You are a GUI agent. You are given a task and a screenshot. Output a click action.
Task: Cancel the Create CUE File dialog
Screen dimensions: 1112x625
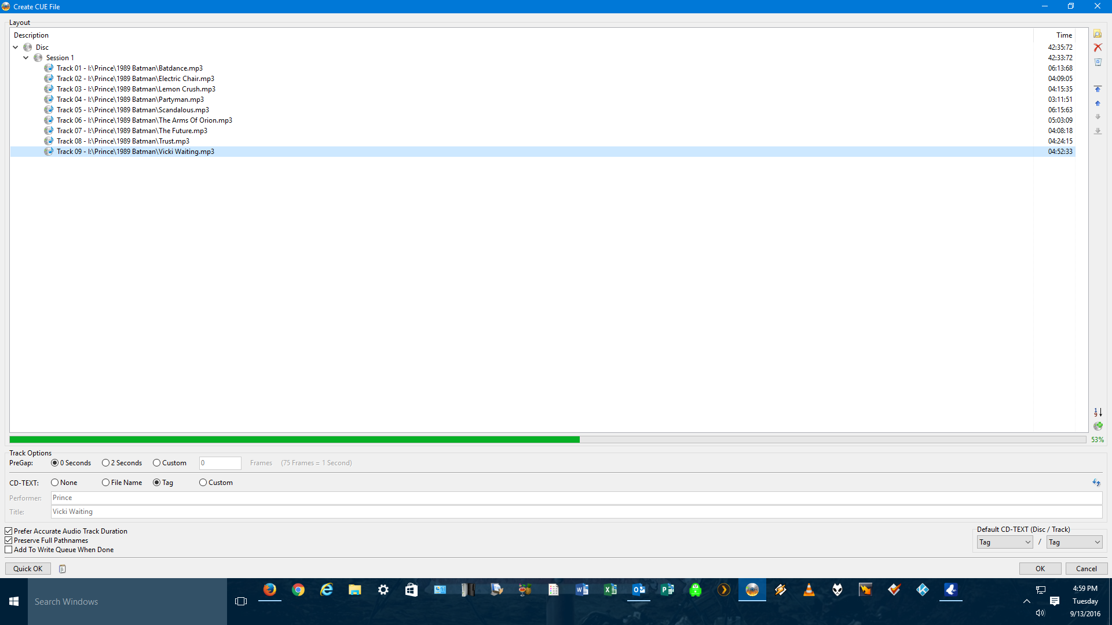tap(1086, 568)
